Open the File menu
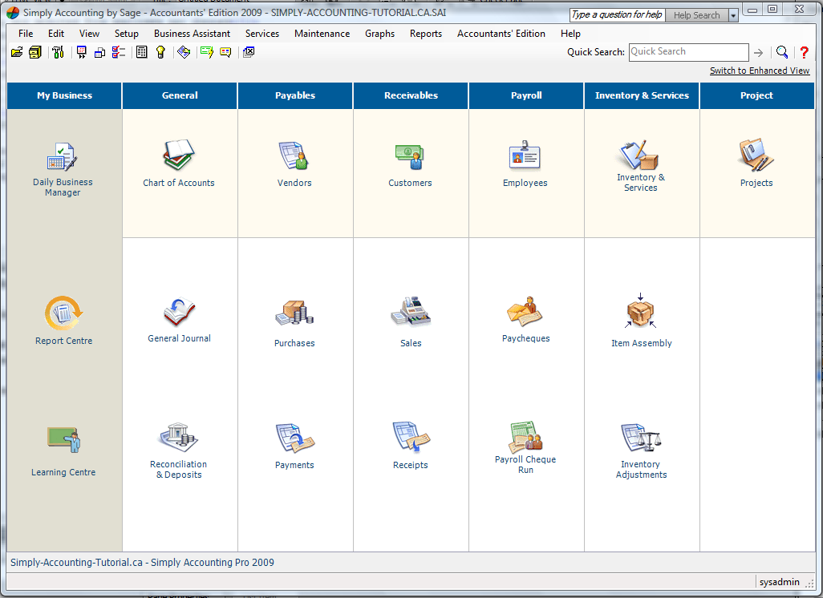 coord(26,34)
